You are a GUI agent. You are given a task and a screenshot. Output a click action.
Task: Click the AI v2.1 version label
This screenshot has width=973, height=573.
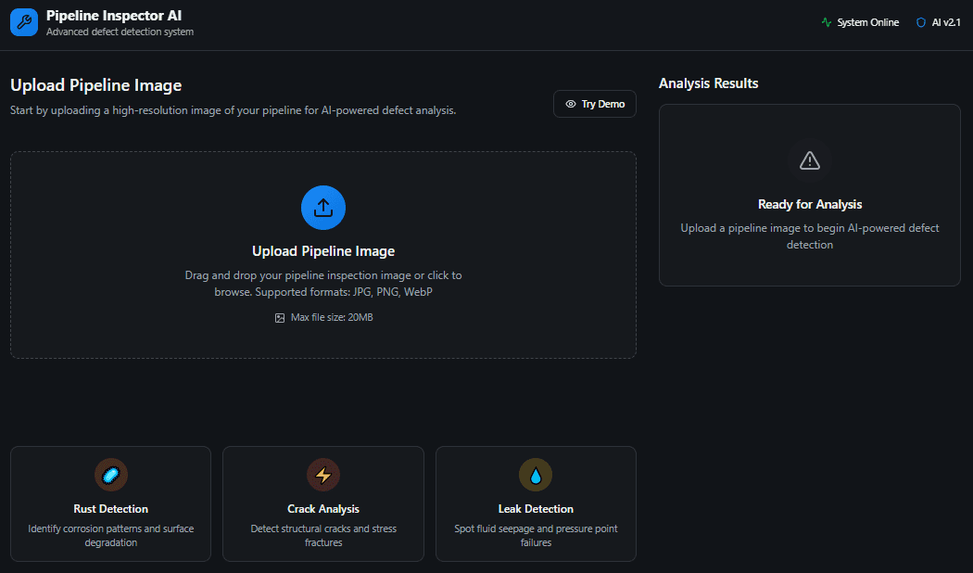(947, 23)
